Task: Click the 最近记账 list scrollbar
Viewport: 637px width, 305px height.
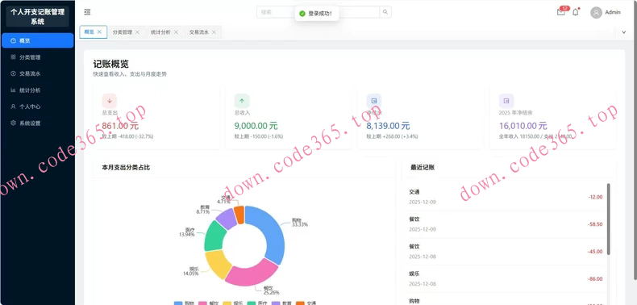Action: [608, 219]
